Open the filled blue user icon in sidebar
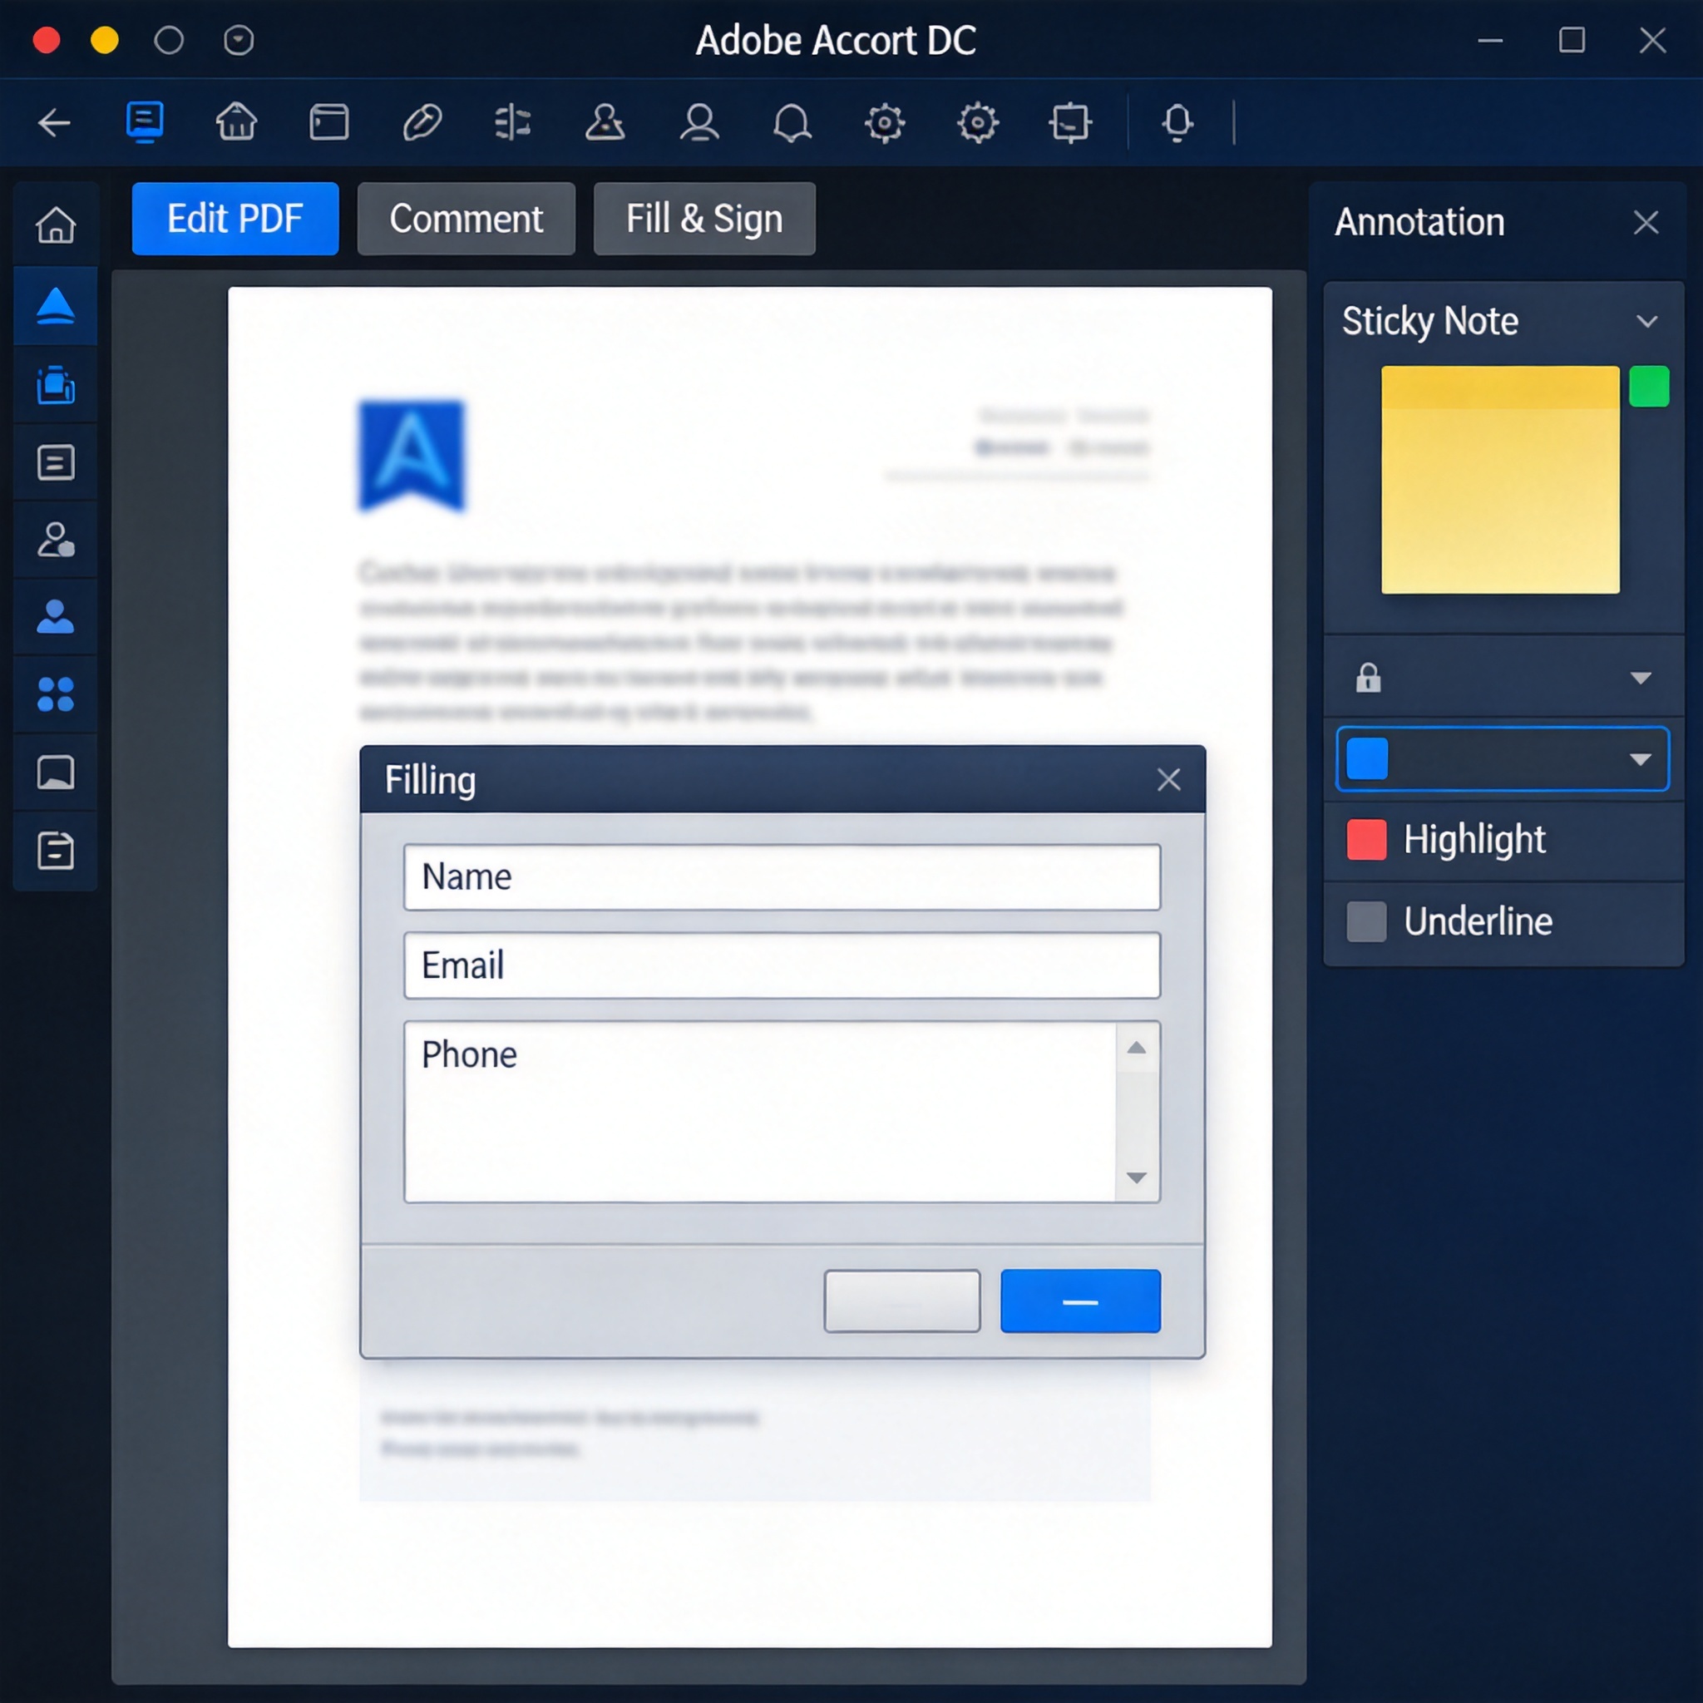 tap(56, 616)
